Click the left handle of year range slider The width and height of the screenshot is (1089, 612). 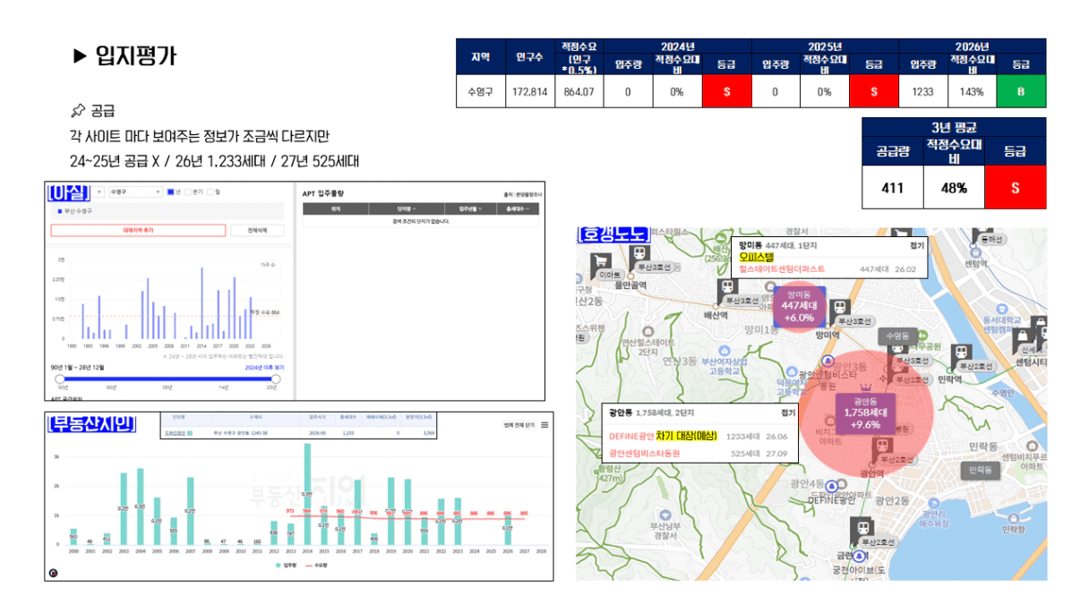pyautogui.click(x=59, y=379)
